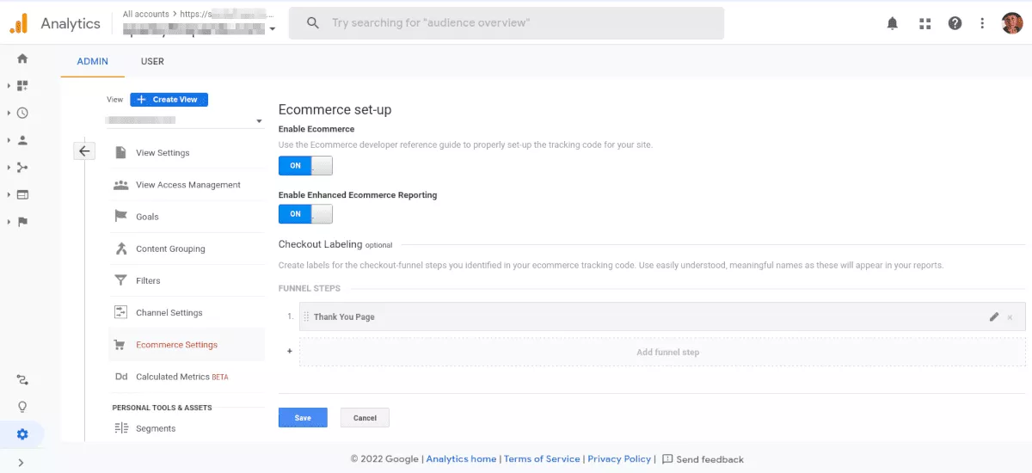Open the Customization dashboard icon in sidebar
Viewport: 1032px width, 473px height.
point(22,85)
